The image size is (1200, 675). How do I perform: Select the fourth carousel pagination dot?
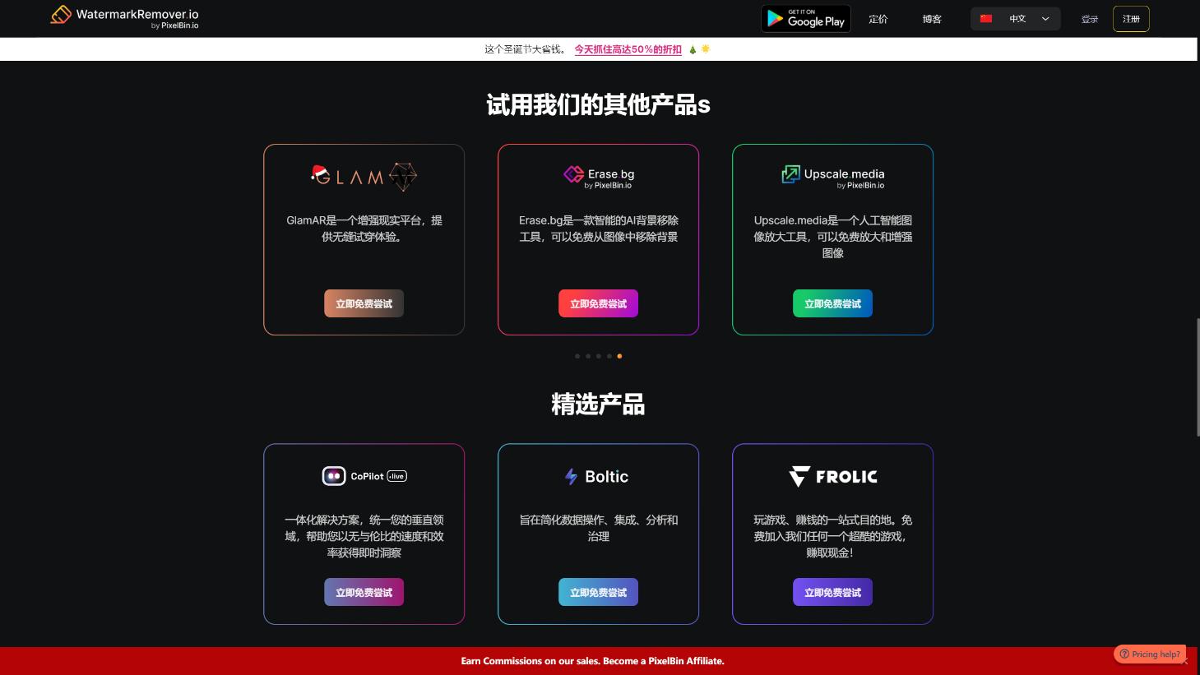609,356
